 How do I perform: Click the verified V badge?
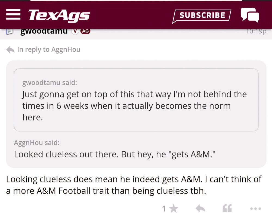pyautogui.click(x=75, y=31)
